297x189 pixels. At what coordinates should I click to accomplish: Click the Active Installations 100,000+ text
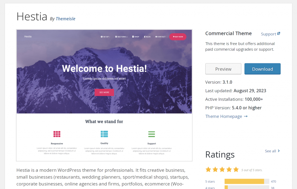tap(234, 99)
